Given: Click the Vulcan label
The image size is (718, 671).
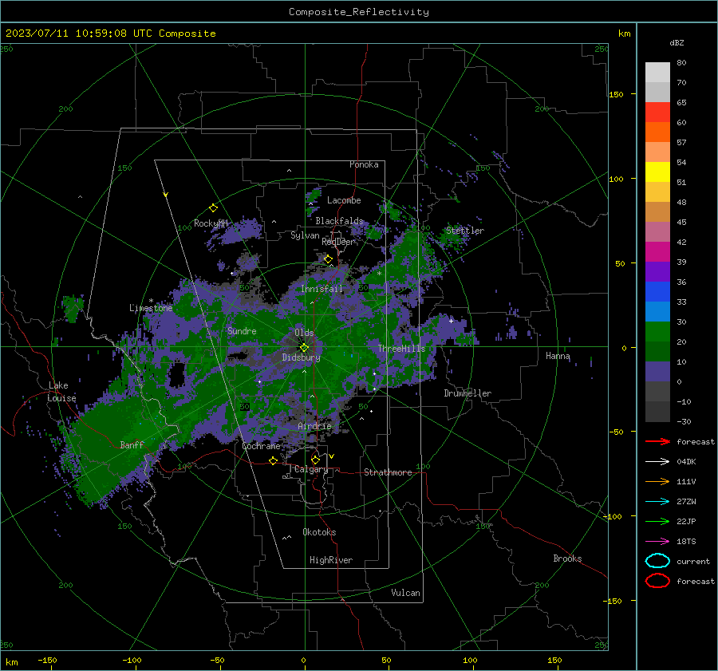Looking at the screenshot, I should [x=406, y=593].
